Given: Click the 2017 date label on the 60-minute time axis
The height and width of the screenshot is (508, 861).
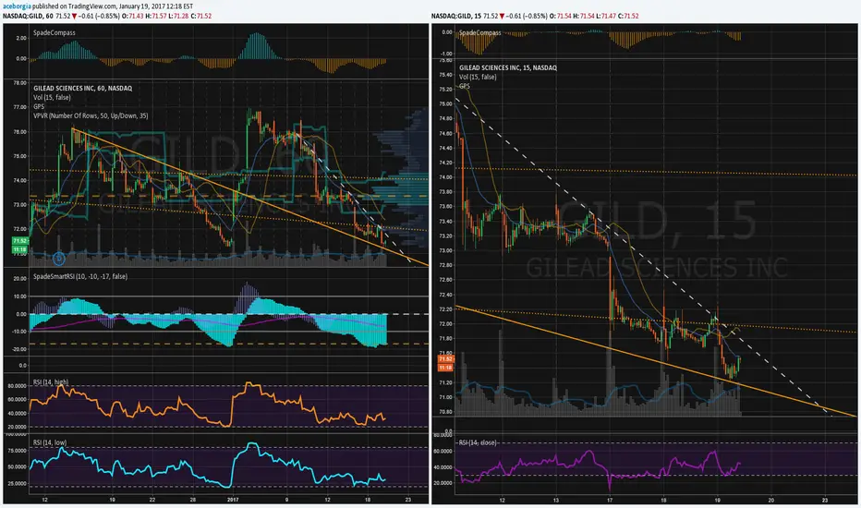Looking at the screenshot, I should pyautogui.click(x=233, y=500).
